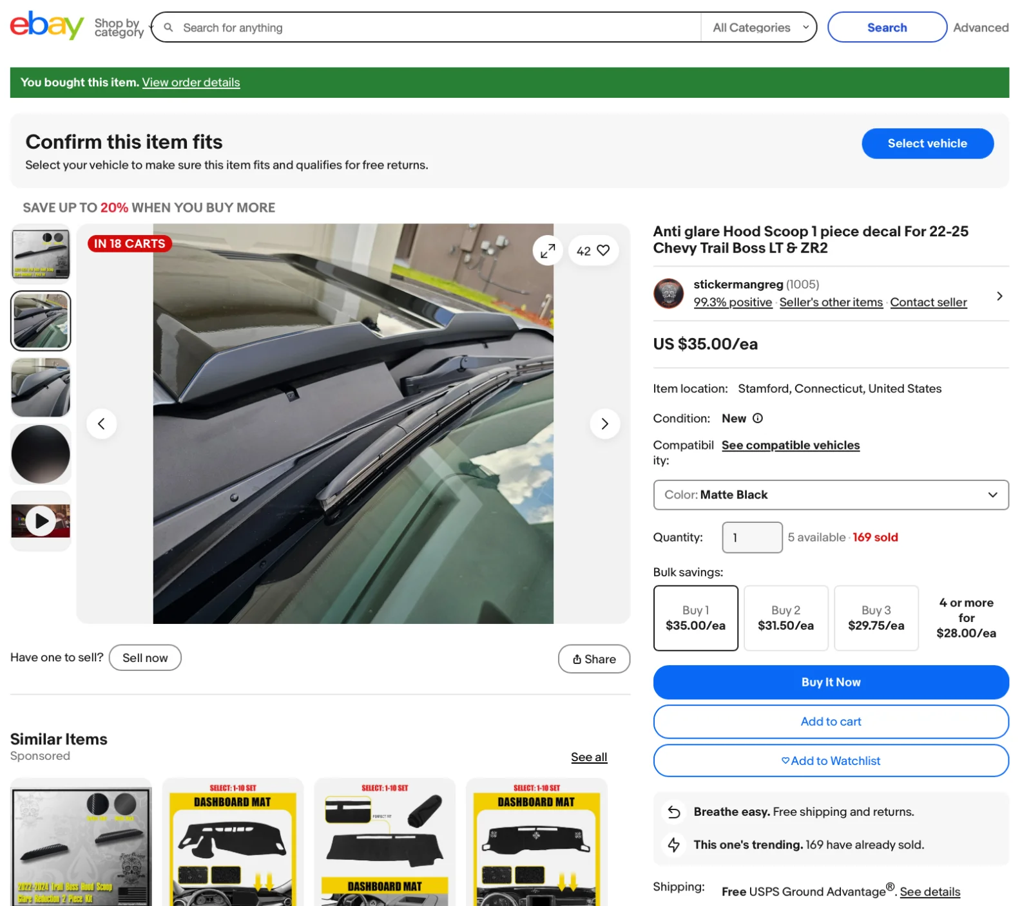1031x906 pixels.
Task: Click in the Quantity input field
Action: click(751, 537)
